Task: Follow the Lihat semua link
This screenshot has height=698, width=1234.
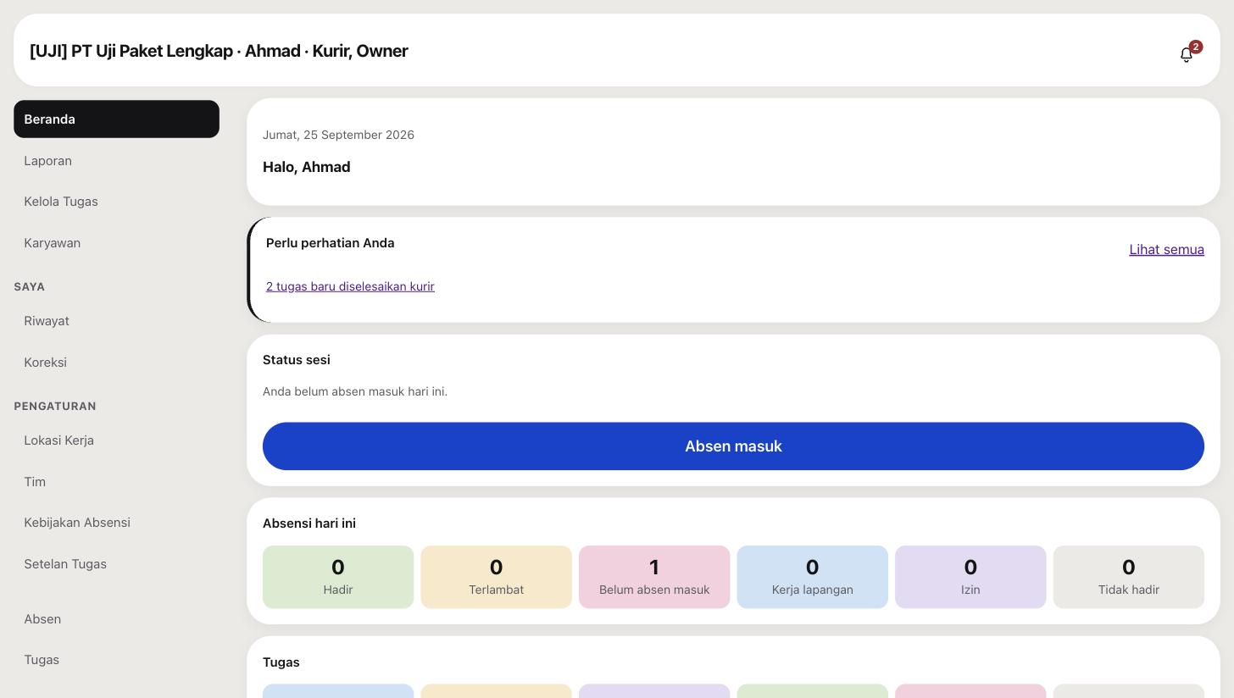Action: coord(1166,250)
